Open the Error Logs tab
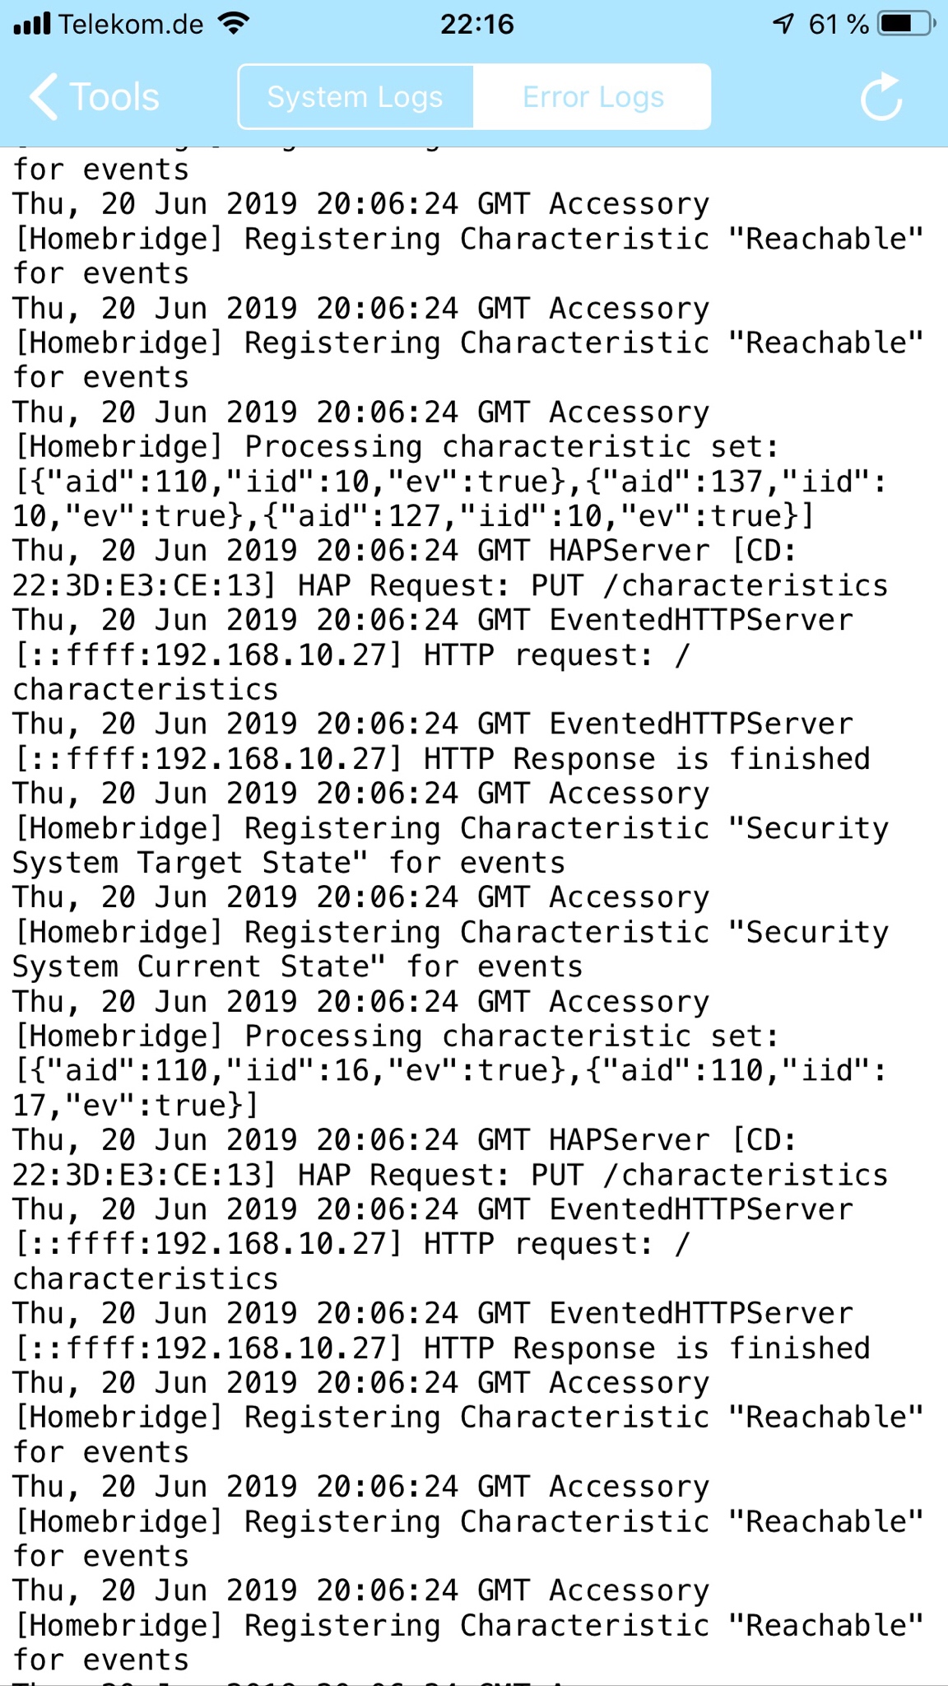This screenshot has width=948, height=1686. (592, 97)
